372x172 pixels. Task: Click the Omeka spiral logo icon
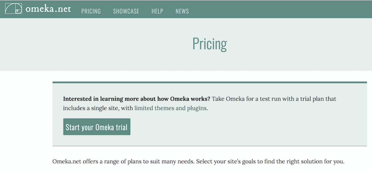[x=13, y=8]
